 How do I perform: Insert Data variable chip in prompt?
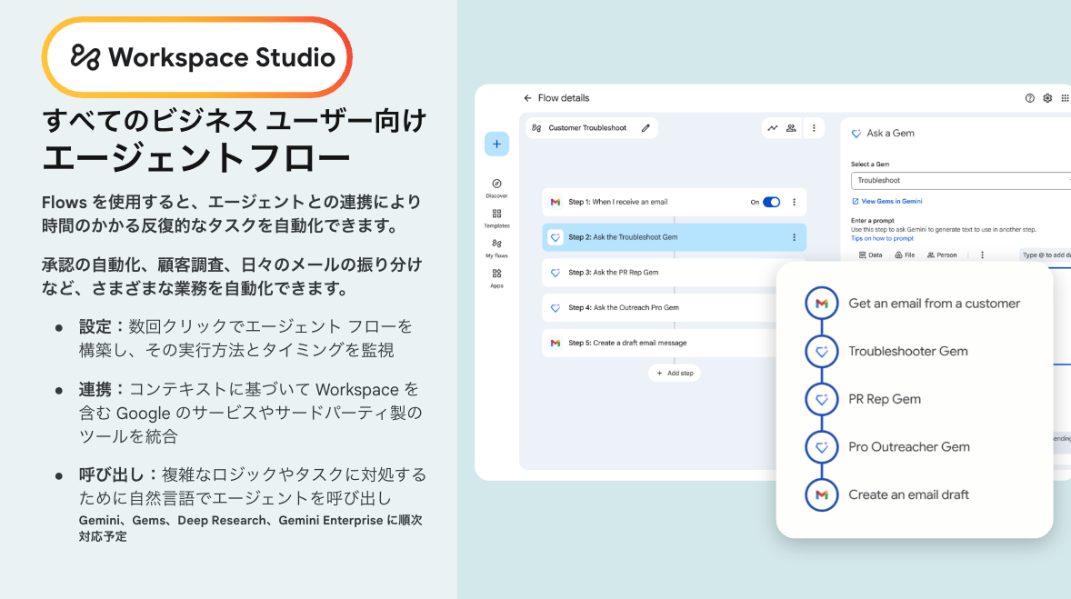click(870, 255)
